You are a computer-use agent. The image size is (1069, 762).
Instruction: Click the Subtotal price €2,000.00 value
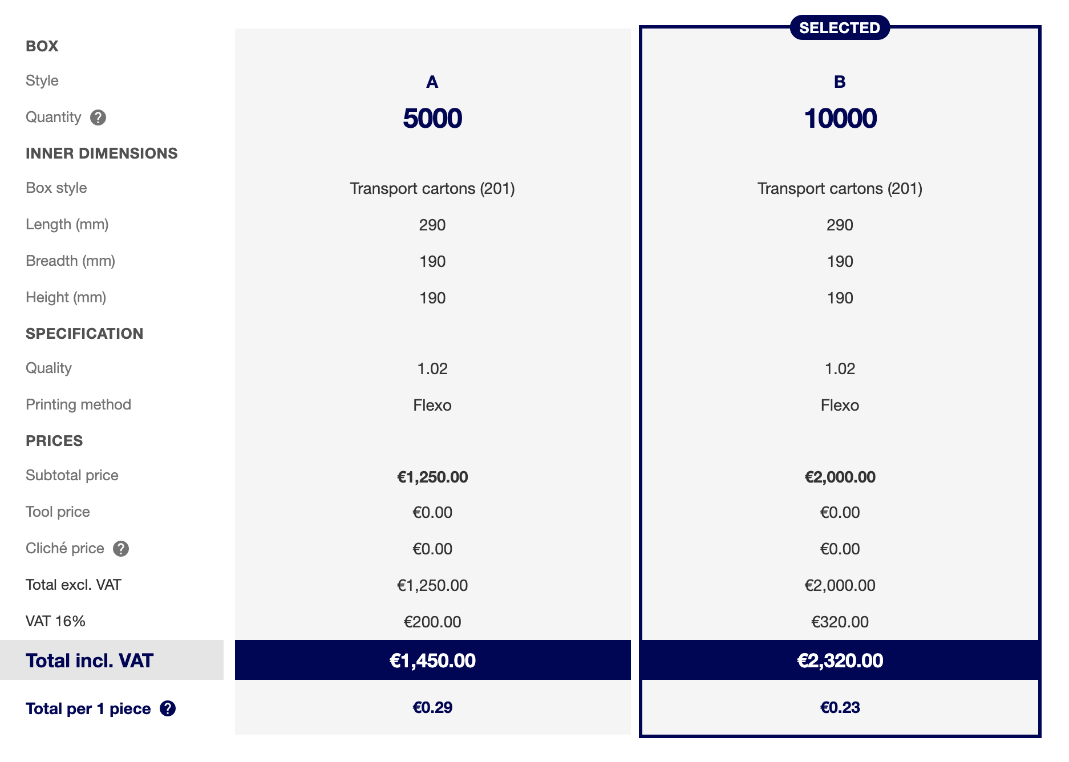(x=840, y=477)
